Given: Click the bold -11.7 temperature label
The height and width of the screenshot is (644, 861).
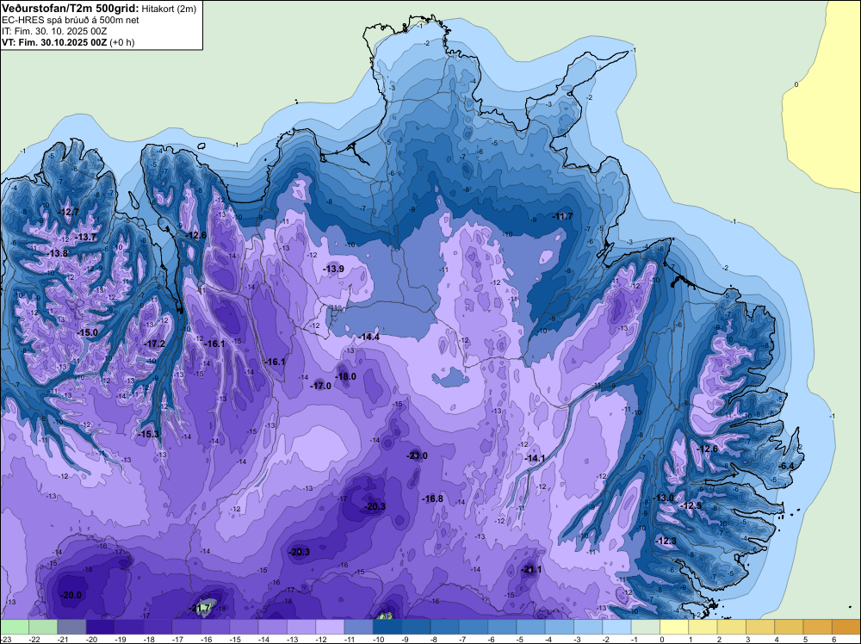Looking at the screenshot, I should 563,216.
